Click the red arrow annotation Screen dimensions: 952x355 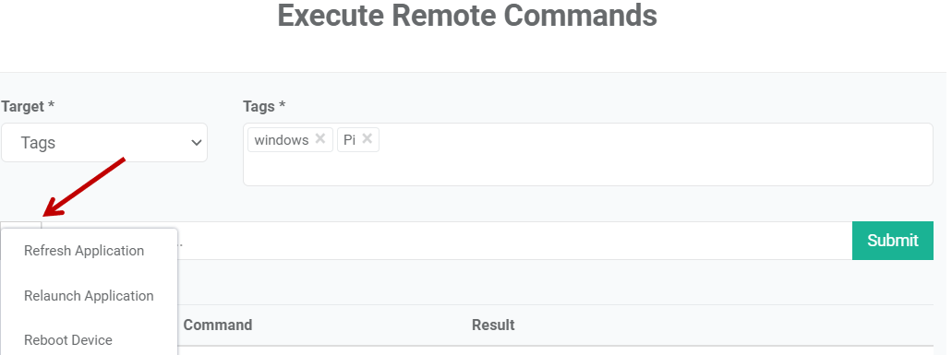[x=84, y=186]
